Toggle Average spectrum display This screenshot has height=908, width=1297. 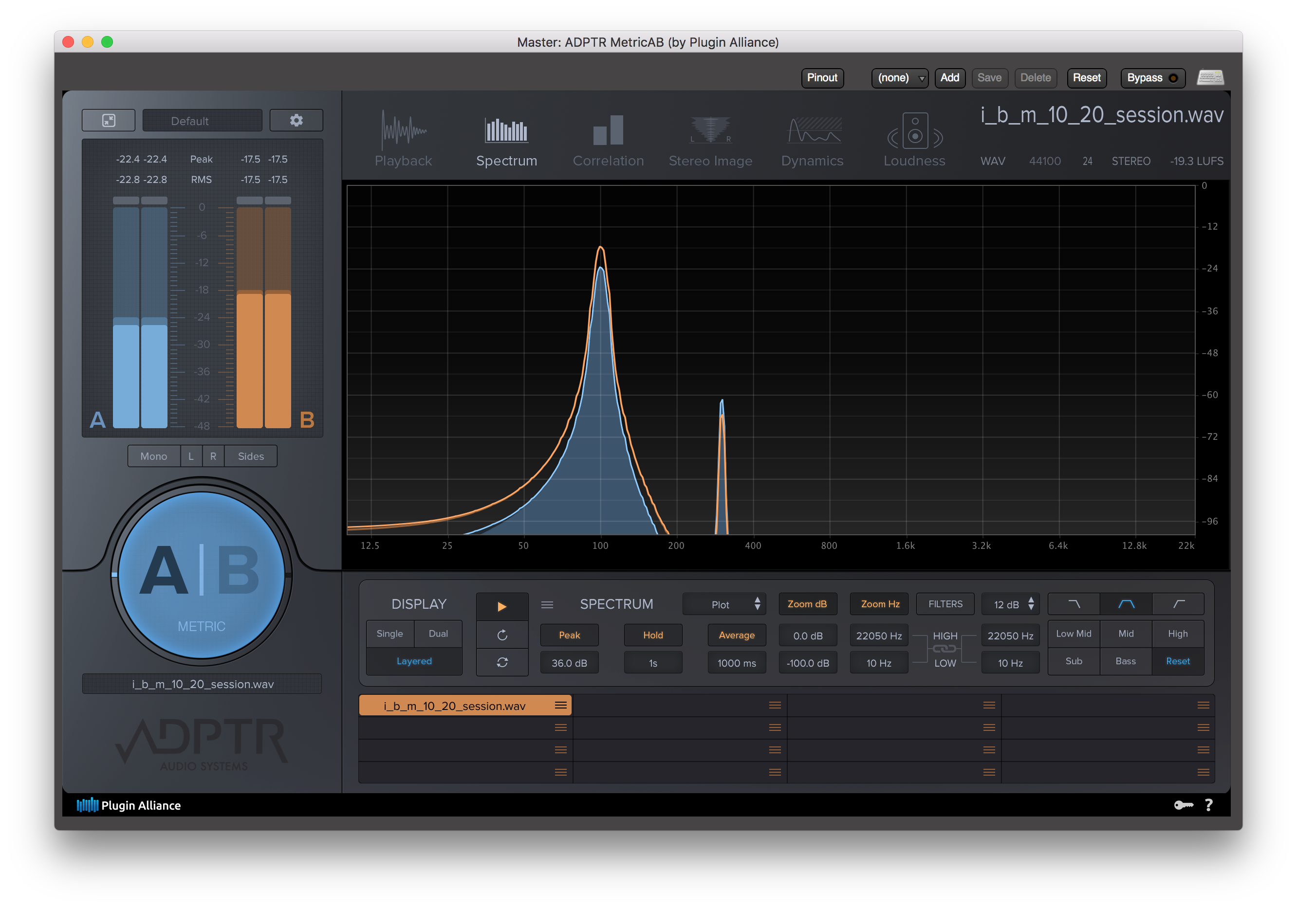click(x=737, y=636)
